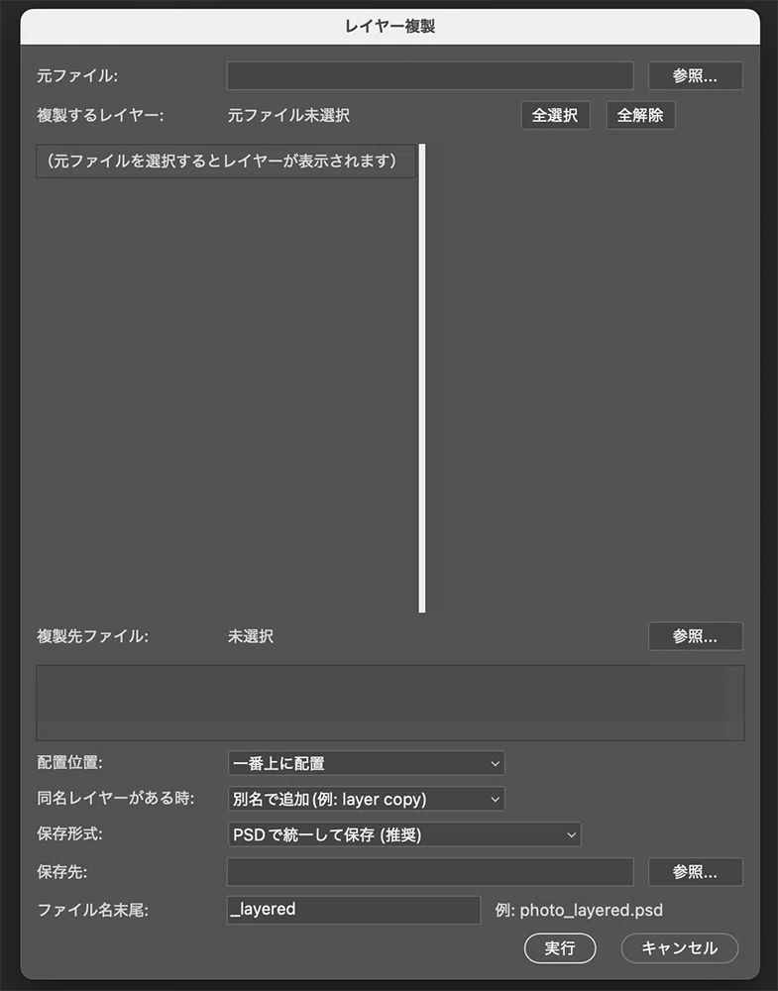This screenshot has width=778, height=991.
Task: Open the 同名レイヤーがある時 dropdown
Action: [x=366, y=799]
